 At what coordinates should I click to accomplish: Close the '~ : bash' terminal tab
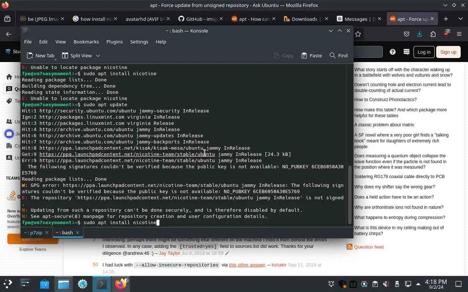(78, 233)
